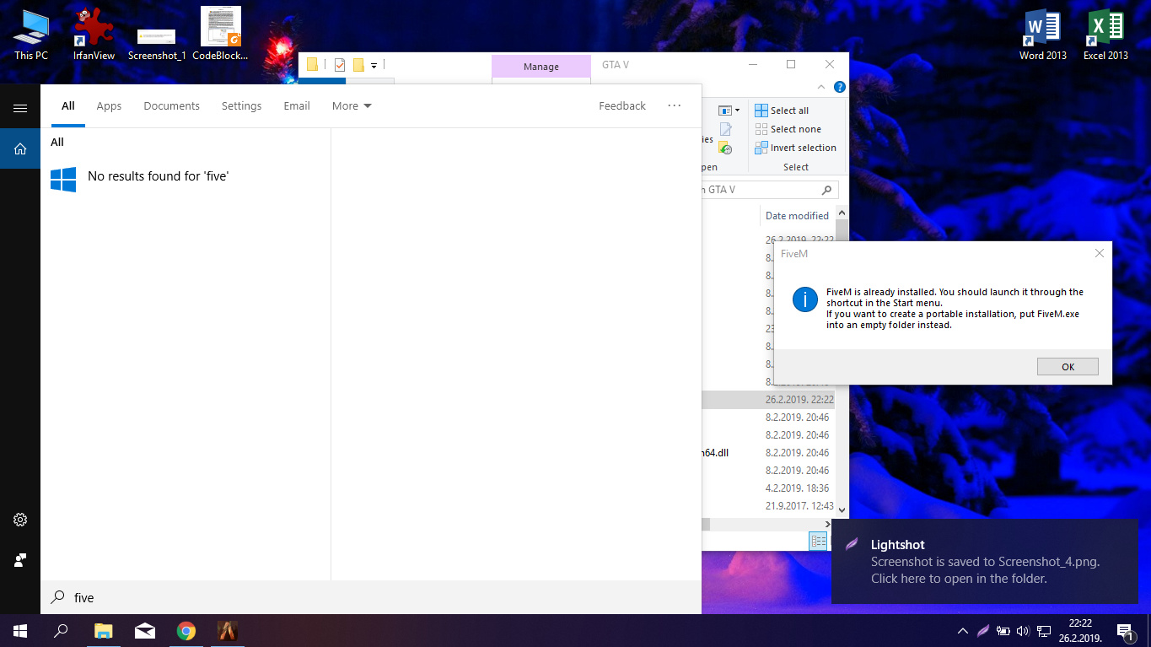1151x647 pixels.
Task: Launch Google Chrome from the taskbar
Action: 186,630
